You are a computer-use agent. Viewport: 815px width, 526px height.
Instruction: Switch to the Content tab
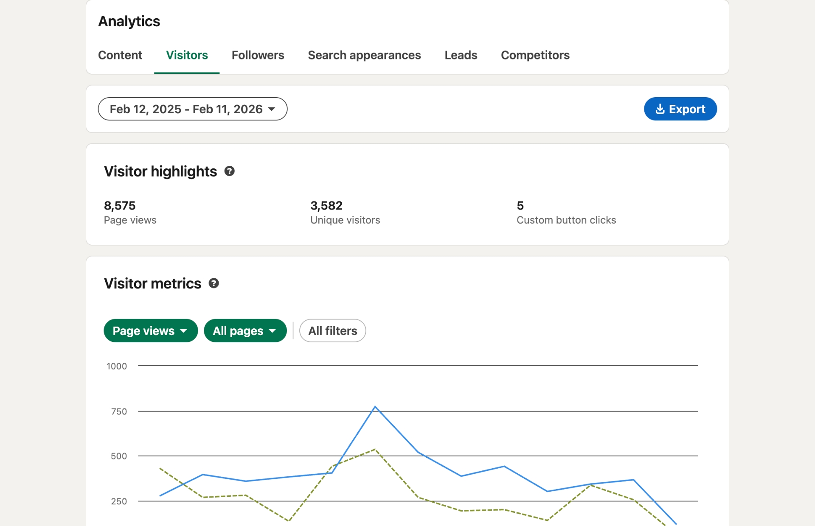click(x=120, y=55)
